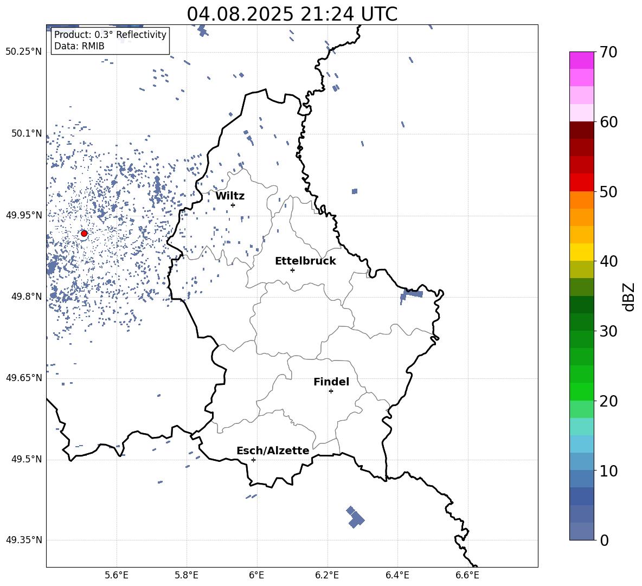Click the light cyan colorbar segment near 15
642x586 pixels.
click(x=581, y=427)
